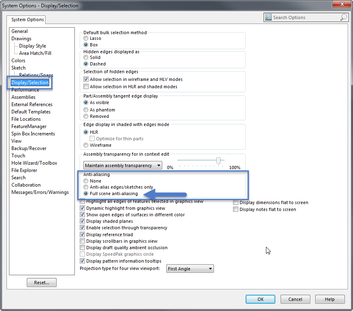Screen dimensions: 353x311
Task: Open the Colors options page
Action: click(18, 60)
